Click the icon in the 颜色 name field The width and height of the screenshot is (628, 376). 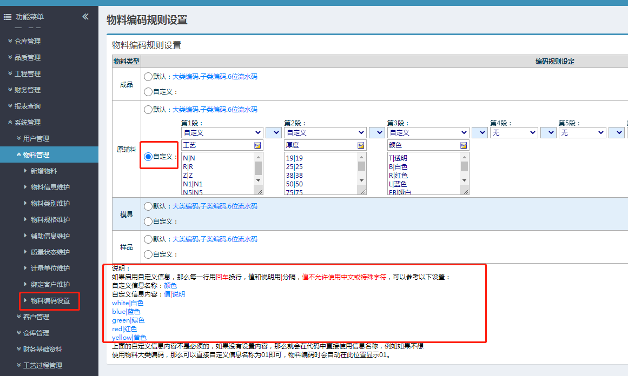coord(464,145)
